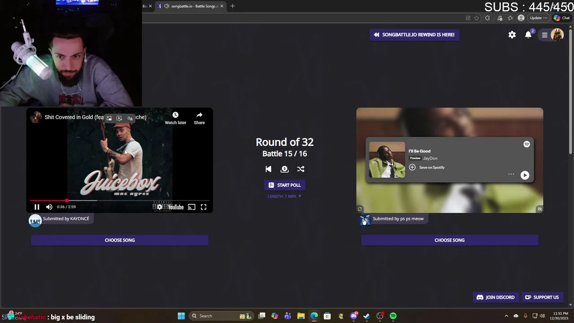
Task: Pause the YouTube video
Action: 37,207
